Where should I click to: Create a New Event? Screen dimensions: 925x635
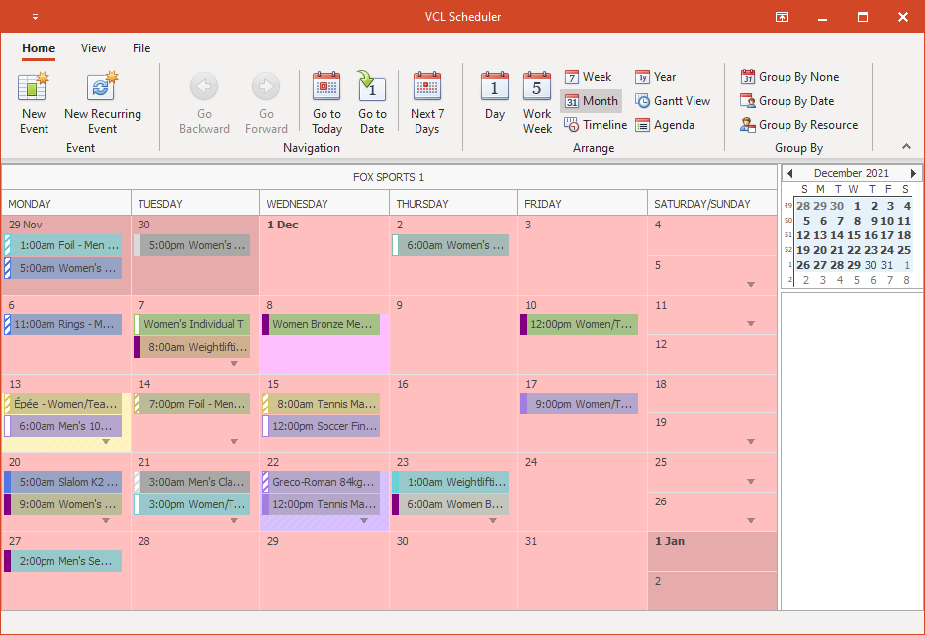click(33, 99)
